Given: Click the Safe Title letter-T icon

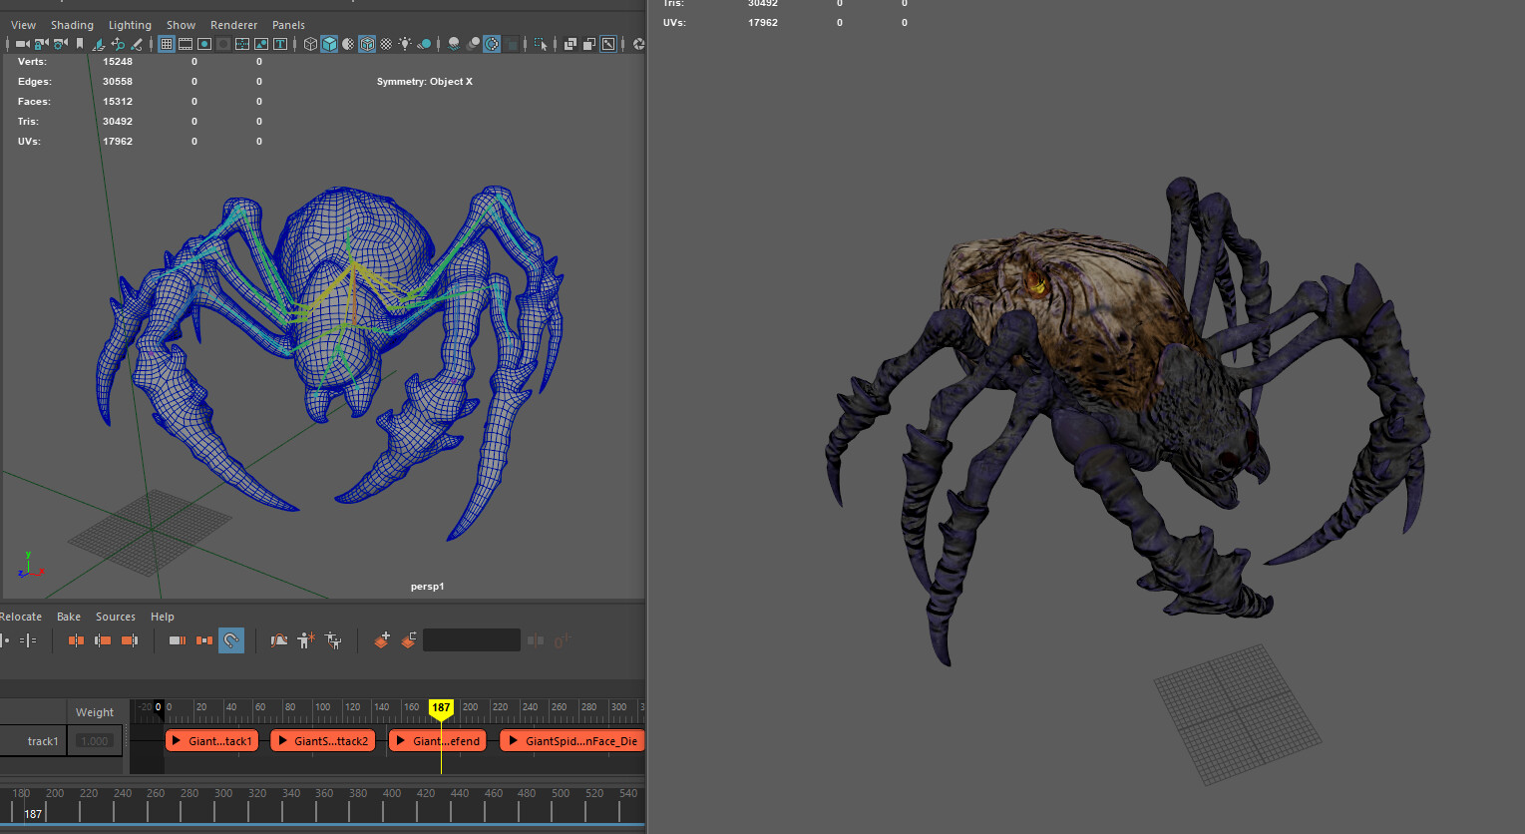Looking at the screenshot, I should click(x=280, y=44).
